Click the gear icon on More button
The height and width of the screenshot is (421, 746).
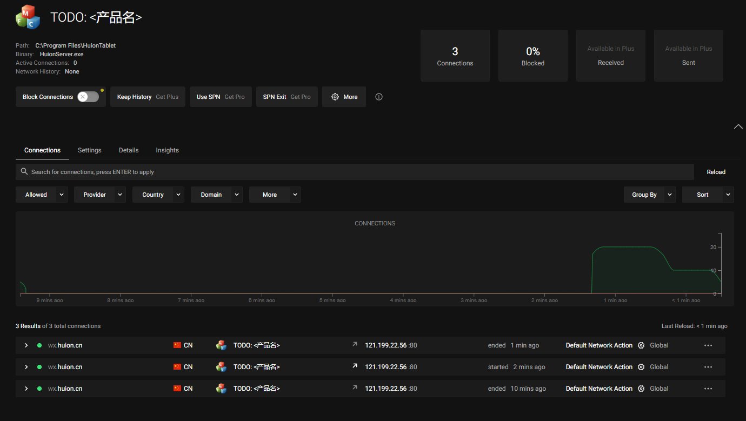pos(335,97)
